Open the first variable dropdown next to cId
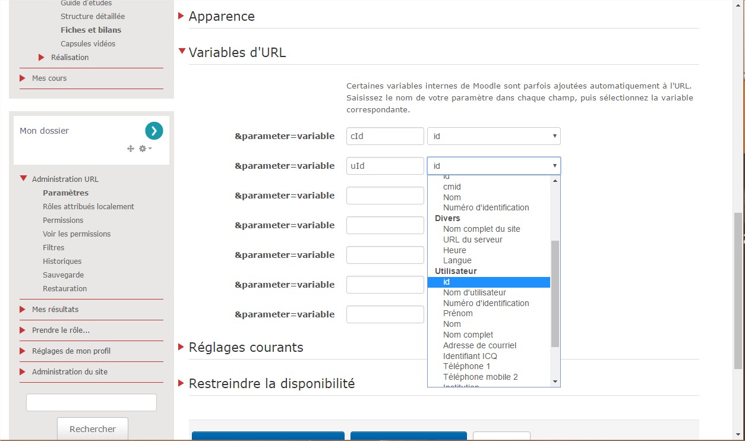 coord(494,136)
